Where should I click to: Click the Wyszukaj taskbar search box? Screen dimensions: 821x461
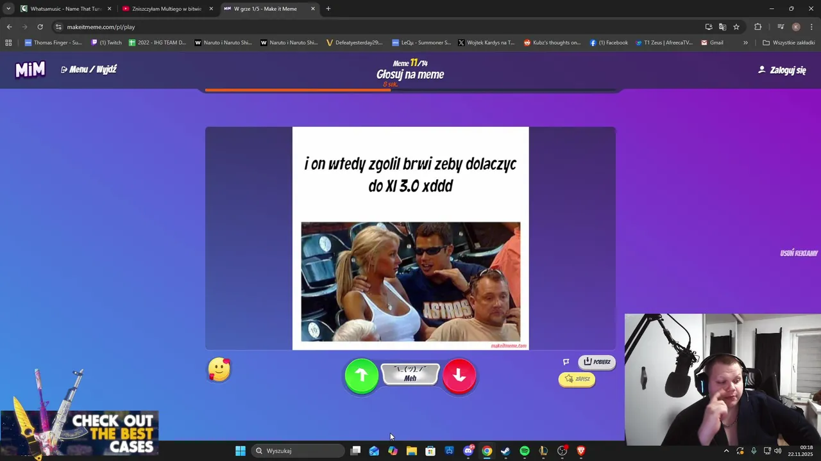pyautogui.click(x=298, y=451)
